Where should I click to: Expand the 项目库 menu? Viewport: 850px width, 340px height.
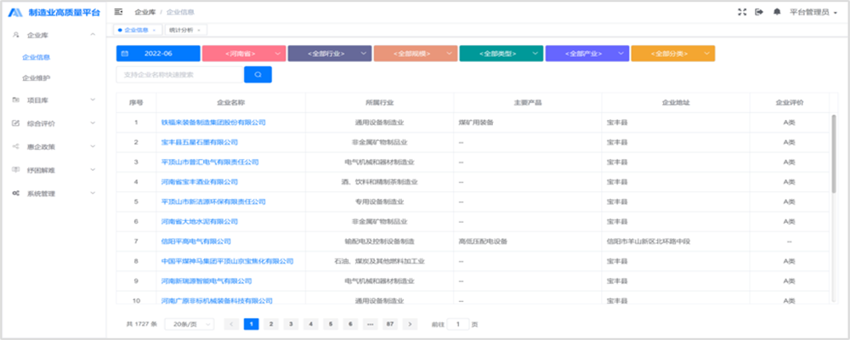93,99
